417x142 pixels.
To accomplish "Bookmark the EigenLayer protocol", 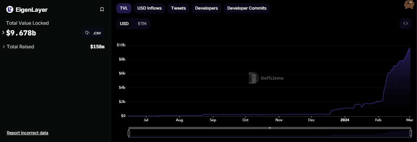I will click(102, 10).
